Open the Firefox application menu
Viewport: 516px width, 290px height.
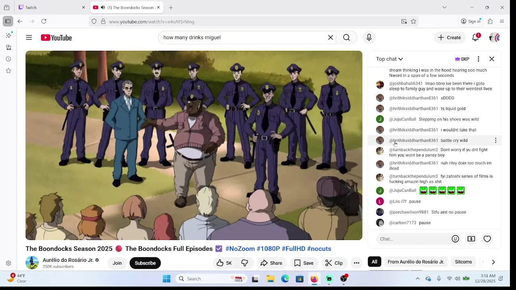pyautogui.click(x=502, y=21)
